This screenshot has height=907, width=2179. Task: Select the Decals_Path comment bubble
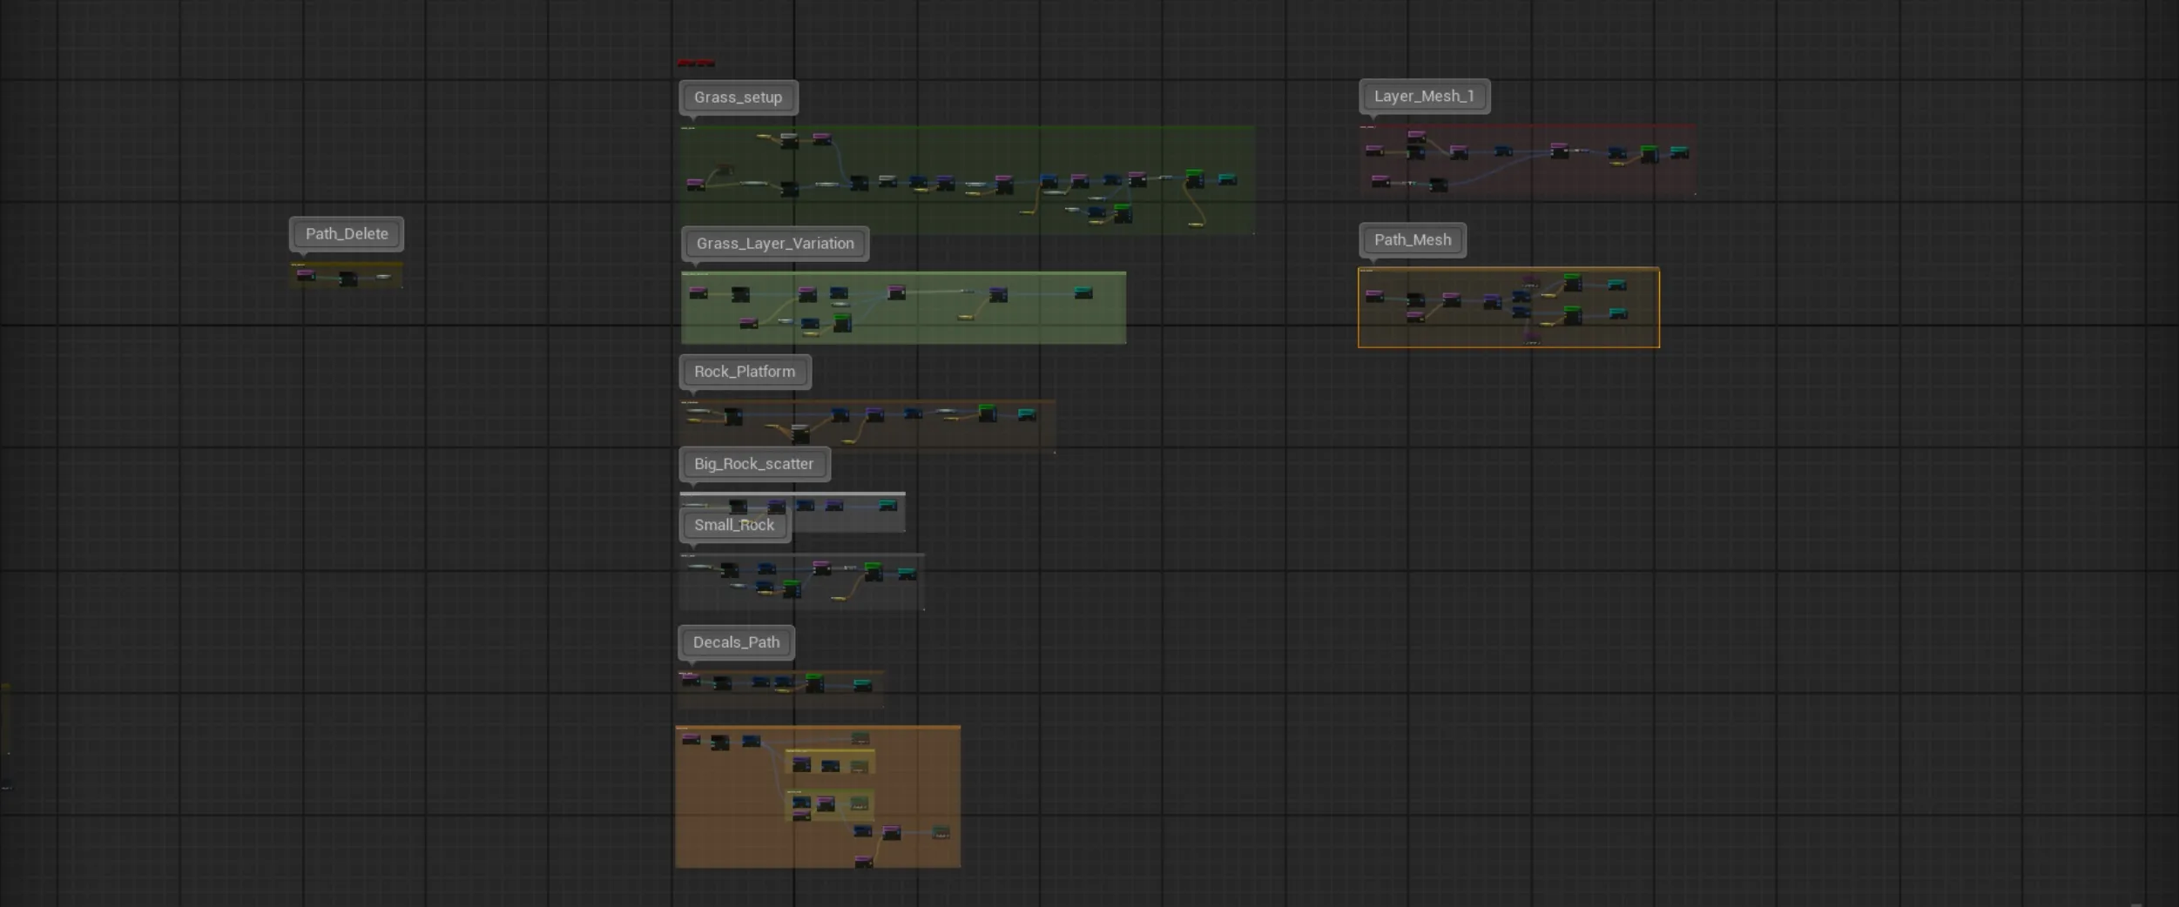pos(736,642)
